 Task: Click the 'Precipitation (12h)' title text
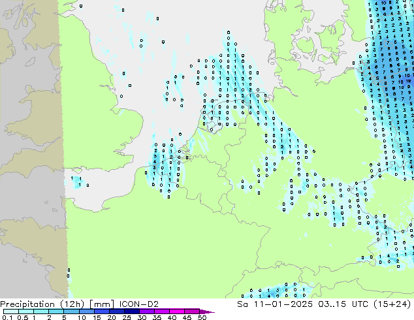pos(42,304)
